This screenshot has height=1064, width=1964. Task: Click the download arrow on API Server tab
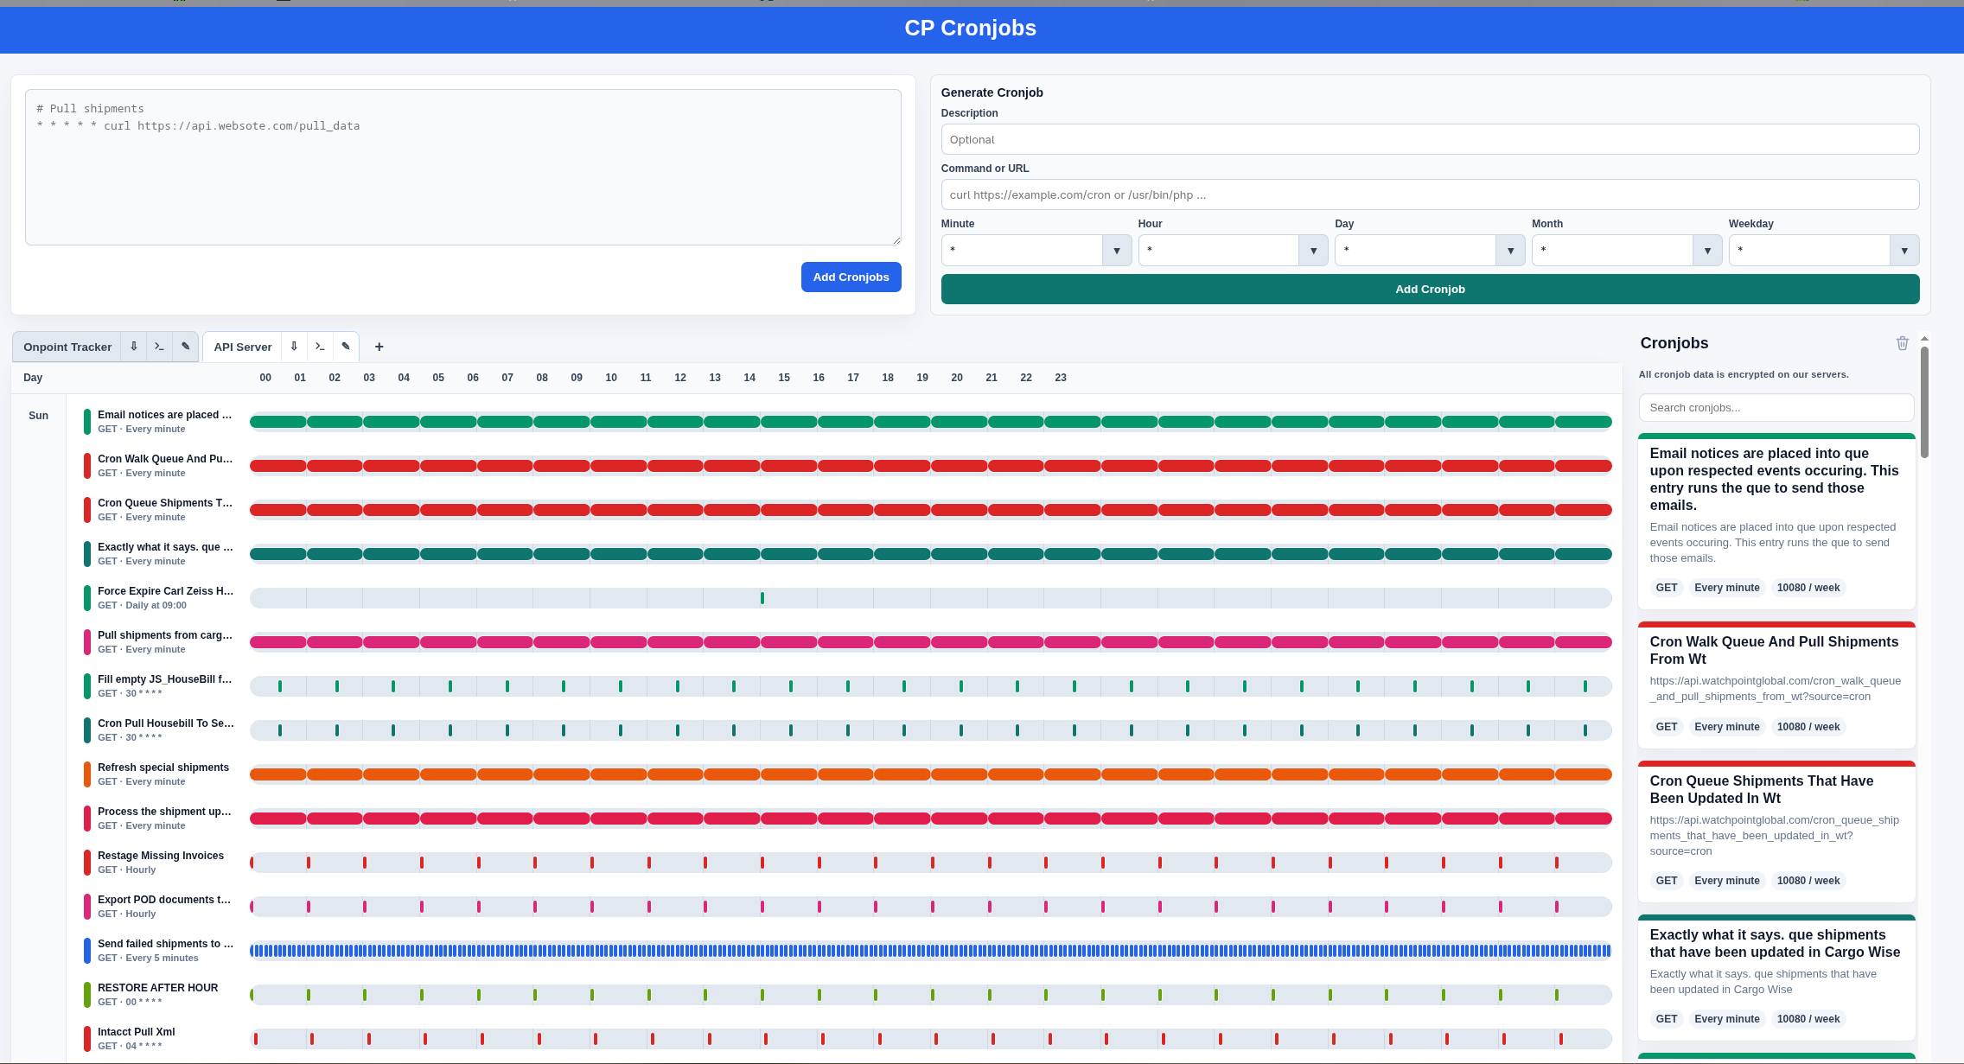(294, 347)
